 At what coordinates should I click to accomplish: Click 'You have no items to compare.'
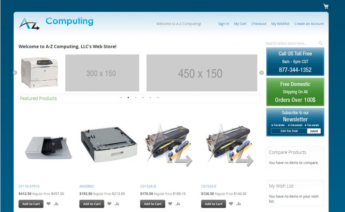coord(293,163)
